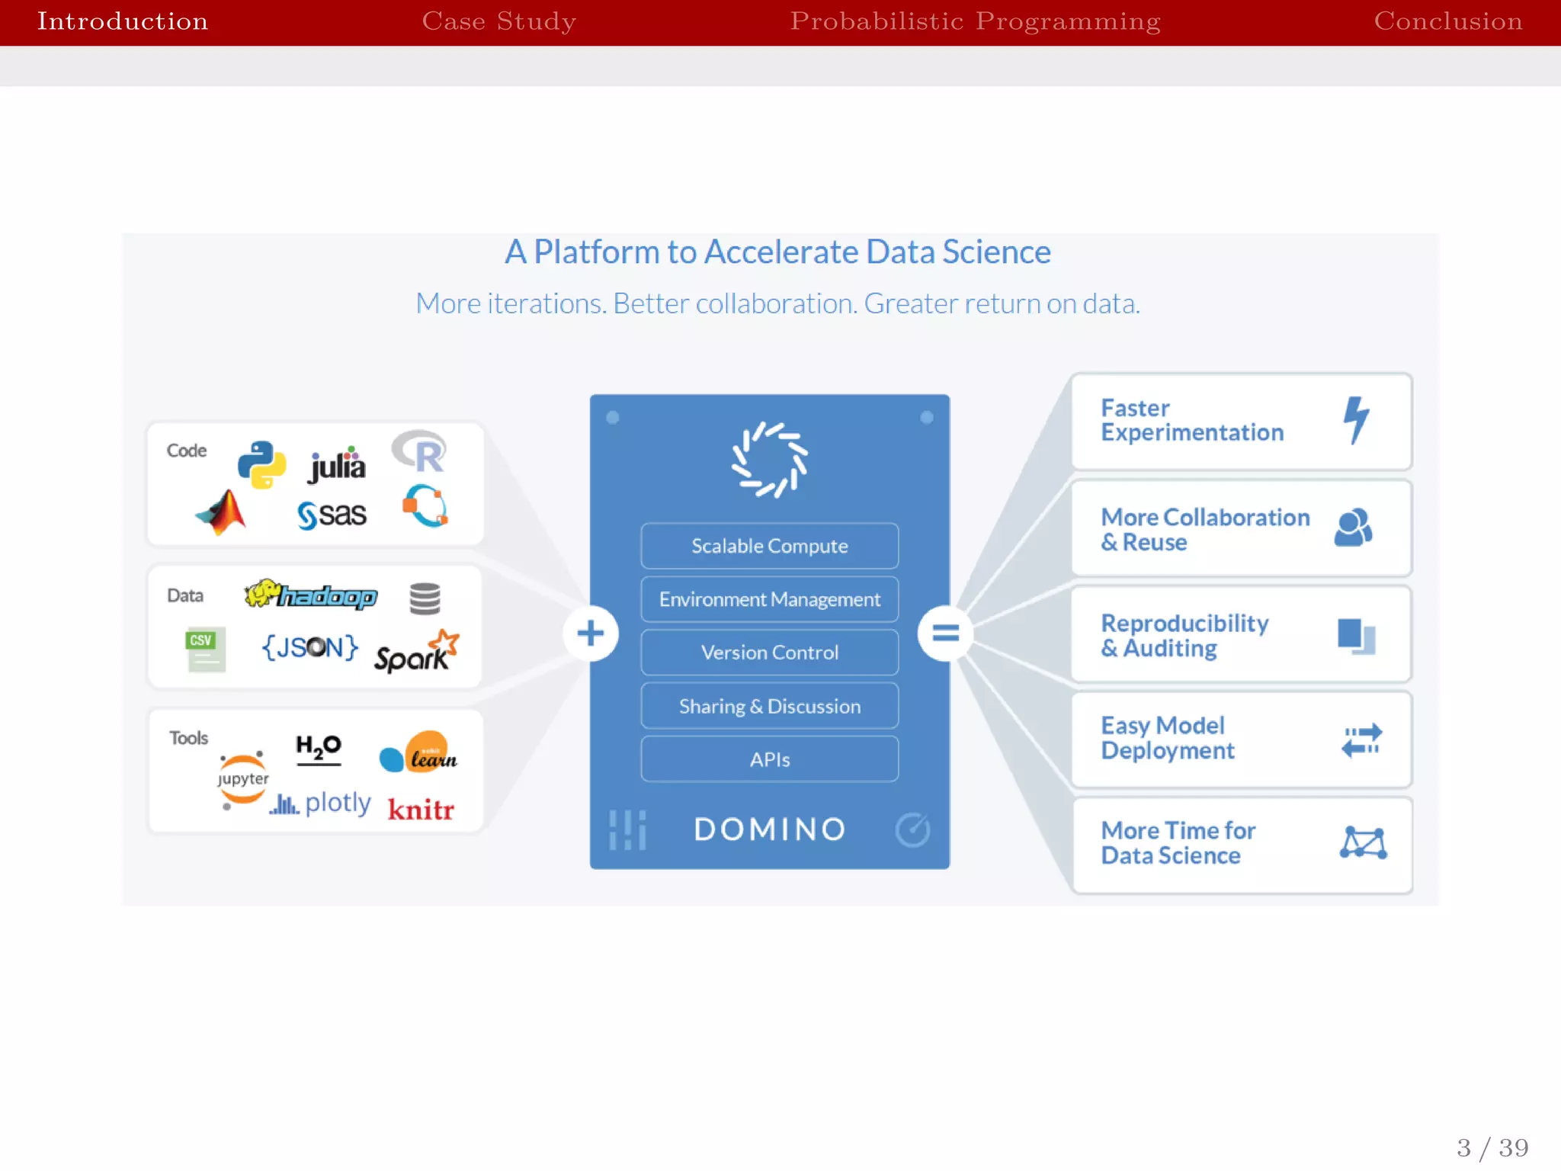Click the Scalable Compute box
This screenshot has width=1561, height=1171.
pos(769,546)
